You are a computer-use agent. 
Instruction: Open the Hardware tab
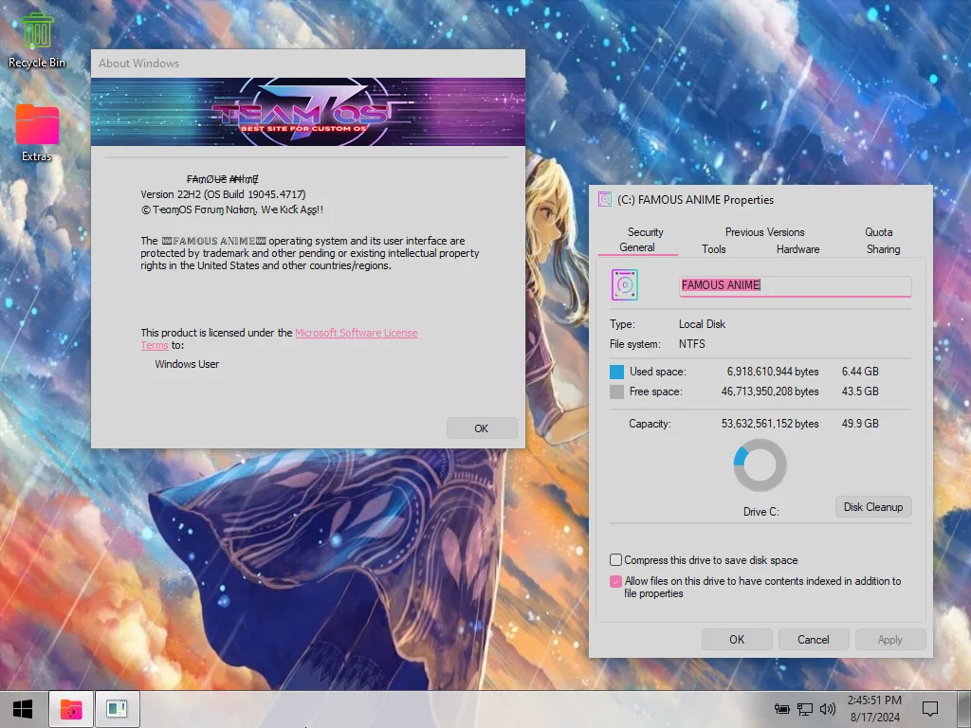[x=797, y=249]
